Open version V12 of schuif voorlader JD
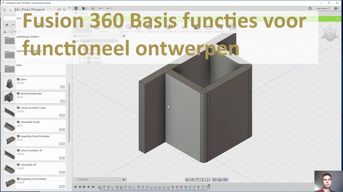The image size is (343, 192). click(x=62, y=158)
